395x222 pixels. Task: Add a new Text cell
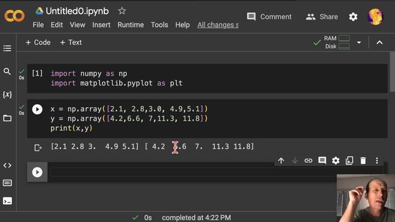[71, 43]
